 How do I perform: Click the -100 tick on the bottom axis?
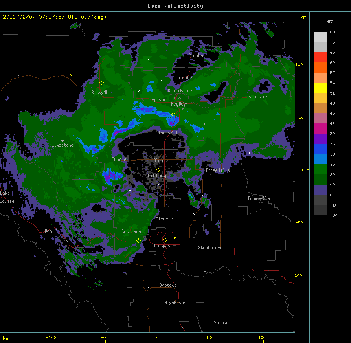tap(51, 337)
